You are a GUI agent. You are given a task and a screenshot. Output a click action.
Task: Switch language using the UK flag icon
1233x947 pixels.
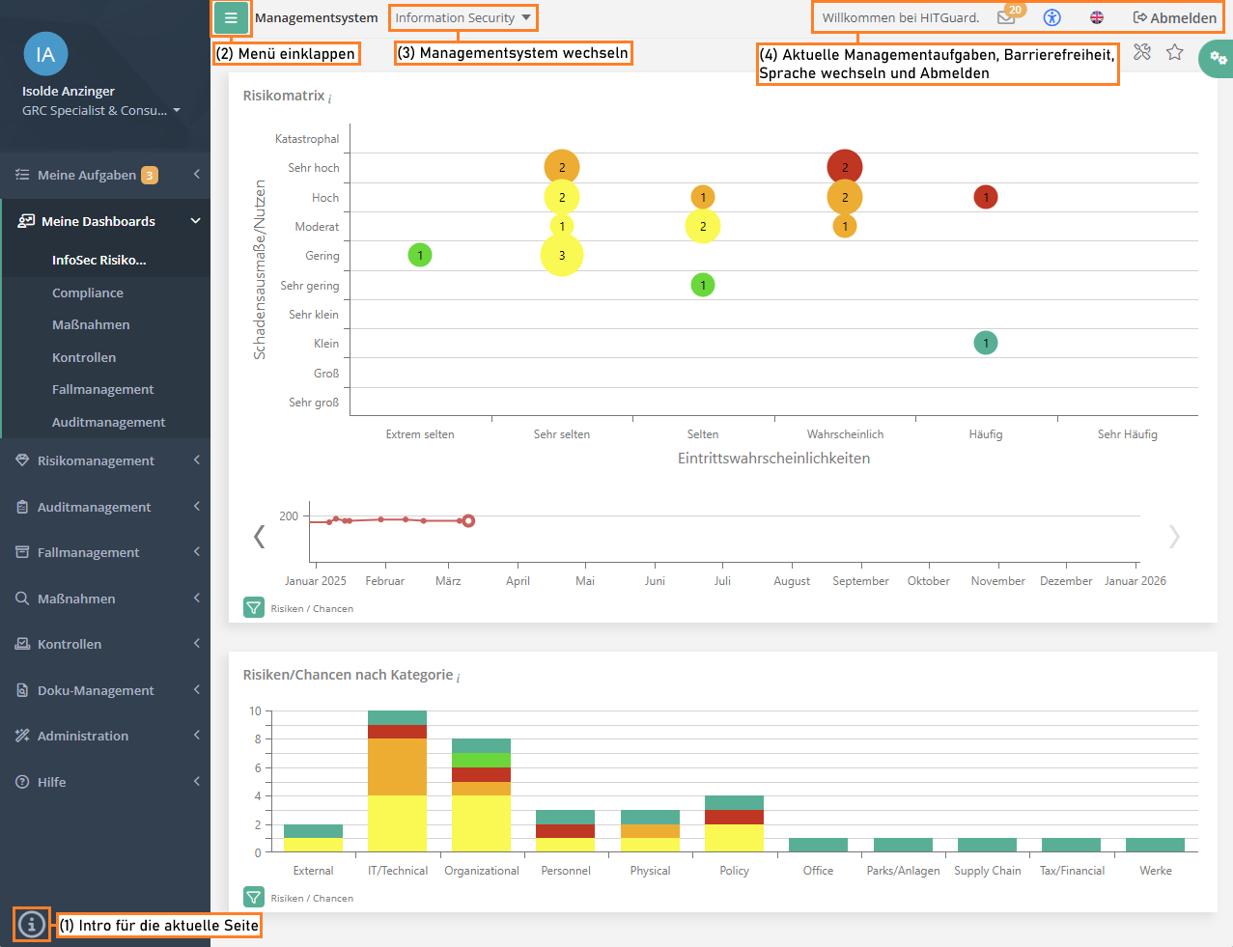pyautogui.click(x=1097, y=17)
